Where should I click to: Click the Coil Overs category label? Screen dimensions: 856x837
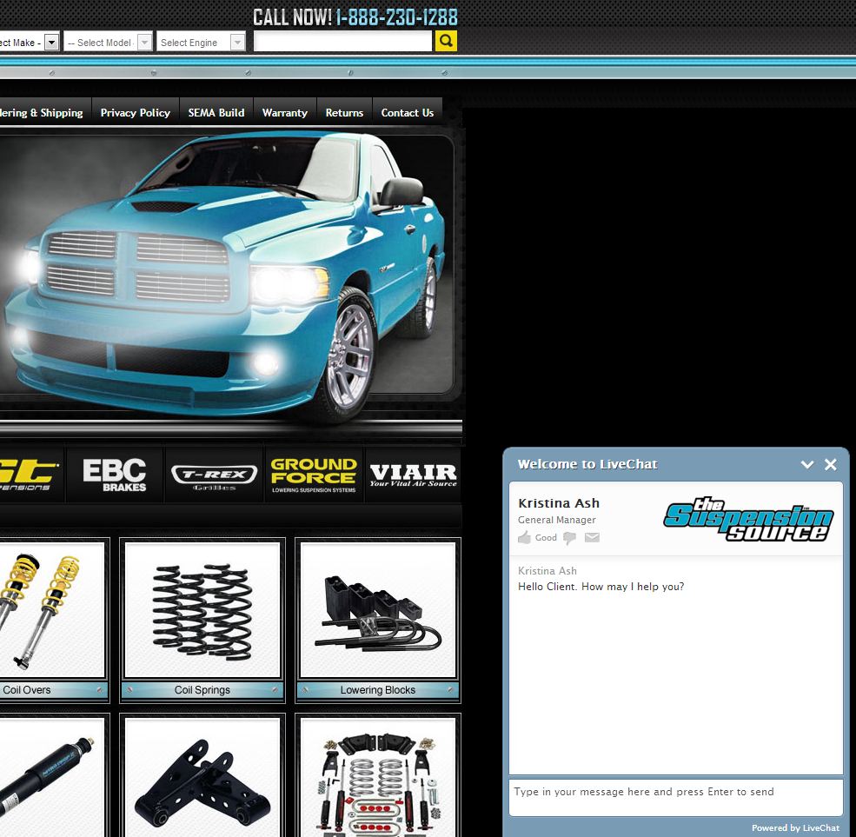27,690
